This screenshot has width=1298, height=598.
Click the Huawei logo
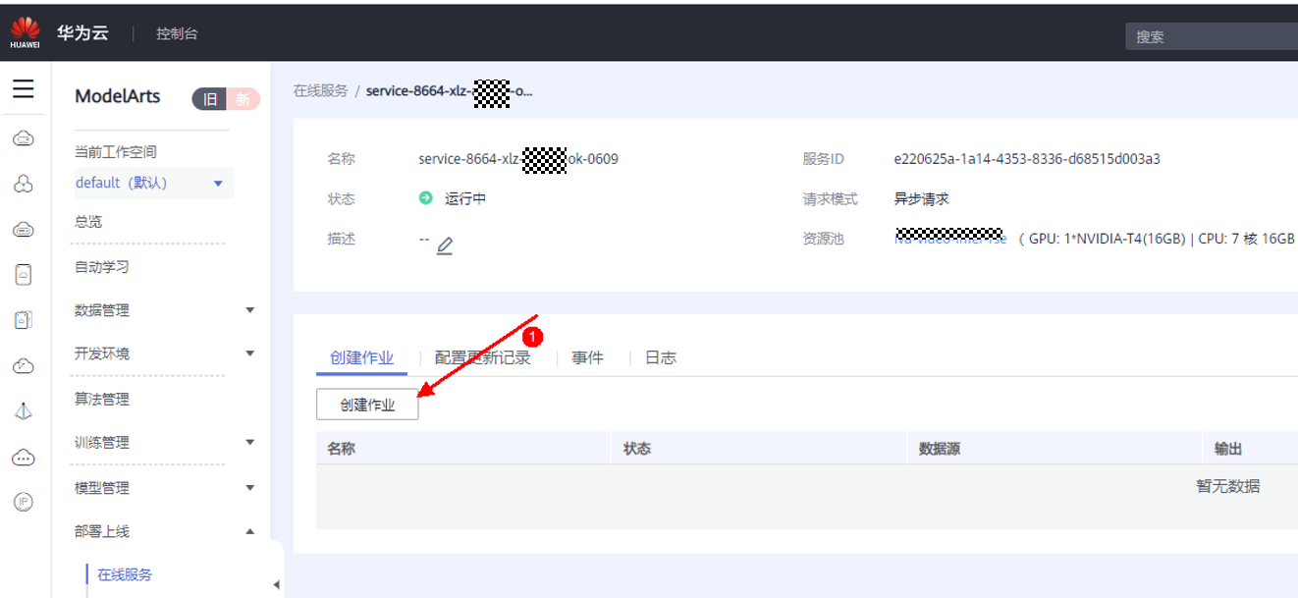[x=25, y=32]
